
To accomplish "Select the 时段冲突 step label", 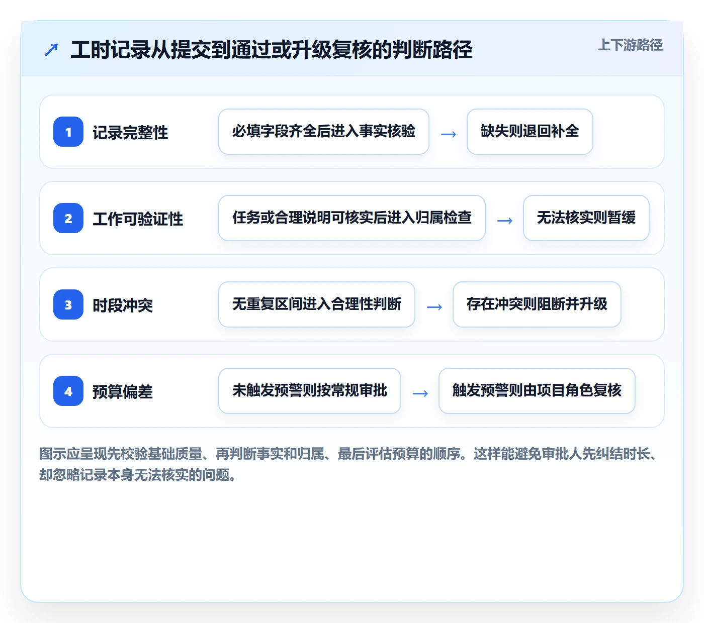I will tap(123, 305).
